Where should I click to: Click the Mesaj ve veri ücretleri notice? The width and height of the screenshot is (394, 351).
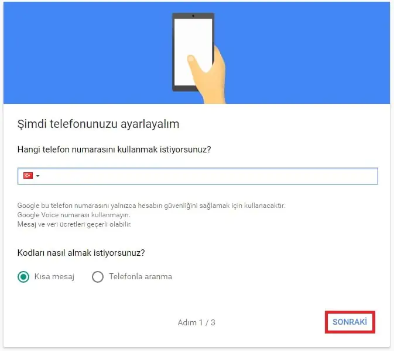point(74,224)
